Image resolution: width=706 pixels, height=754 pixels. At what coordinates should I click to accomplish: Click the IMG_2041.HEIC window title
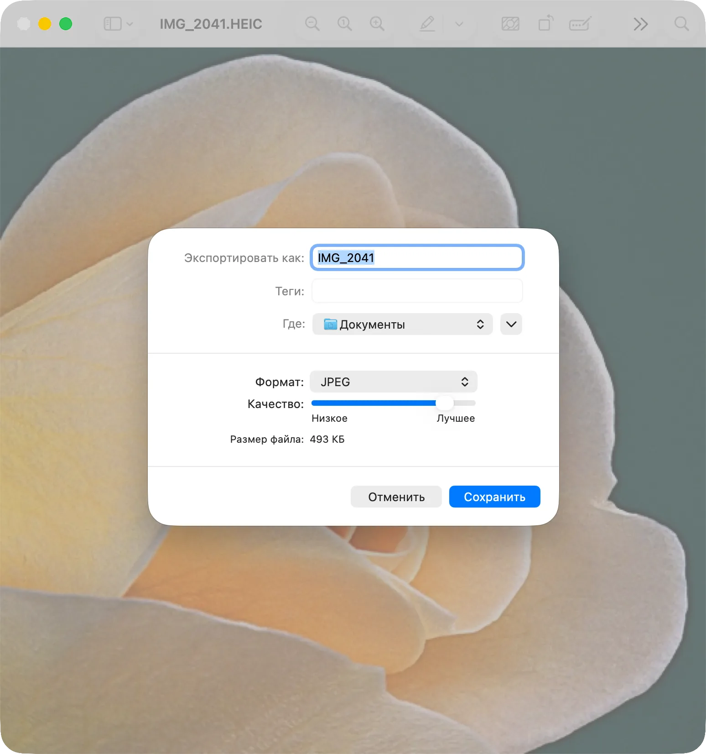pos(211,24)
